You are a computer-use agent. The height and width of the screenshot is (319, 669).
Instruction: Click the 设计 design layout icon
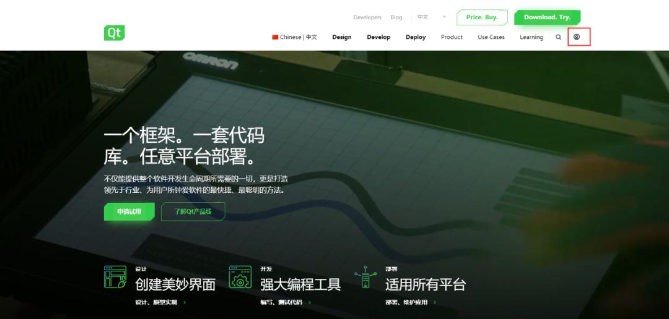click(x=115, y=277)
